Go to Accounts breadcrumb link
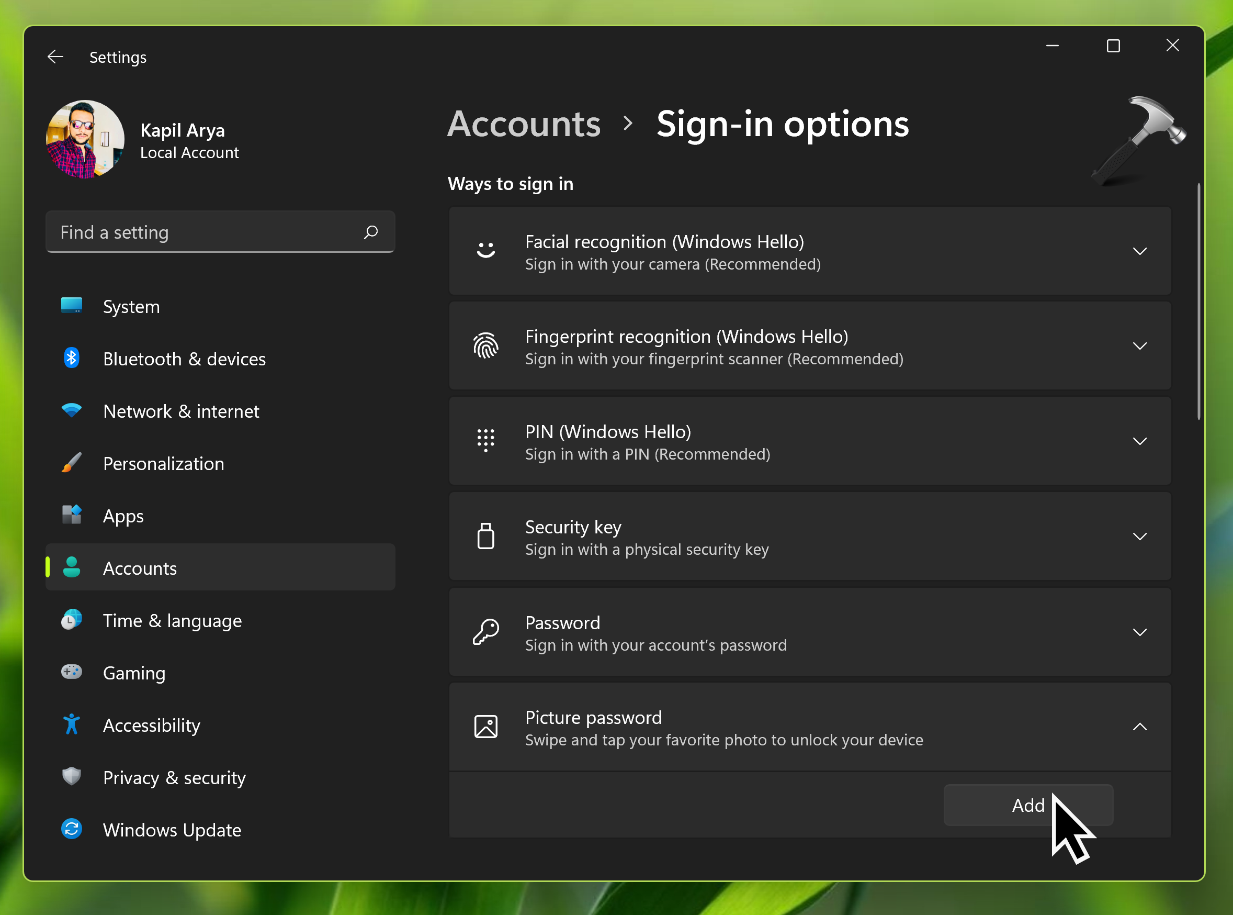 (524, 124)
